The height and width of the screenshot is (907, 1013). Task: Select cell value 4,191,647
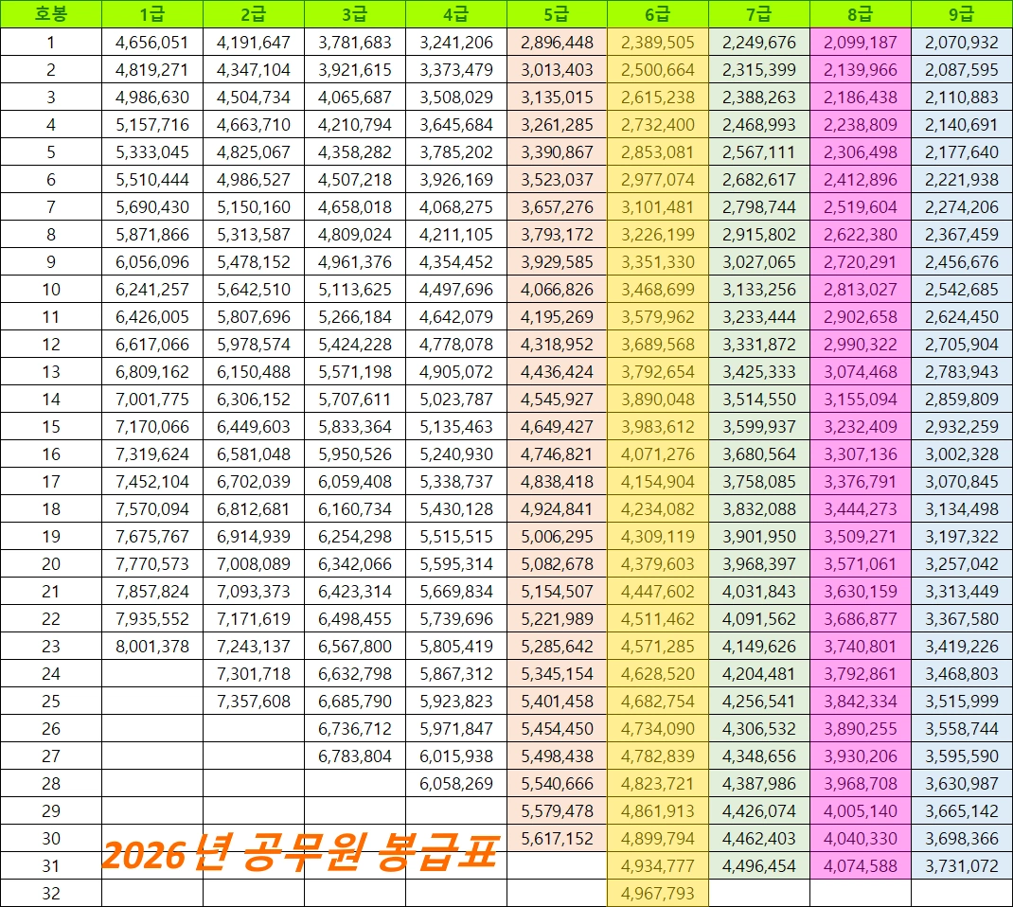click(x=254, y=43)
